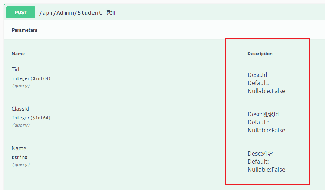Viewport: 325px width, 190px height.
Task: Click the green POST method badge
Action: coord(21,12)
